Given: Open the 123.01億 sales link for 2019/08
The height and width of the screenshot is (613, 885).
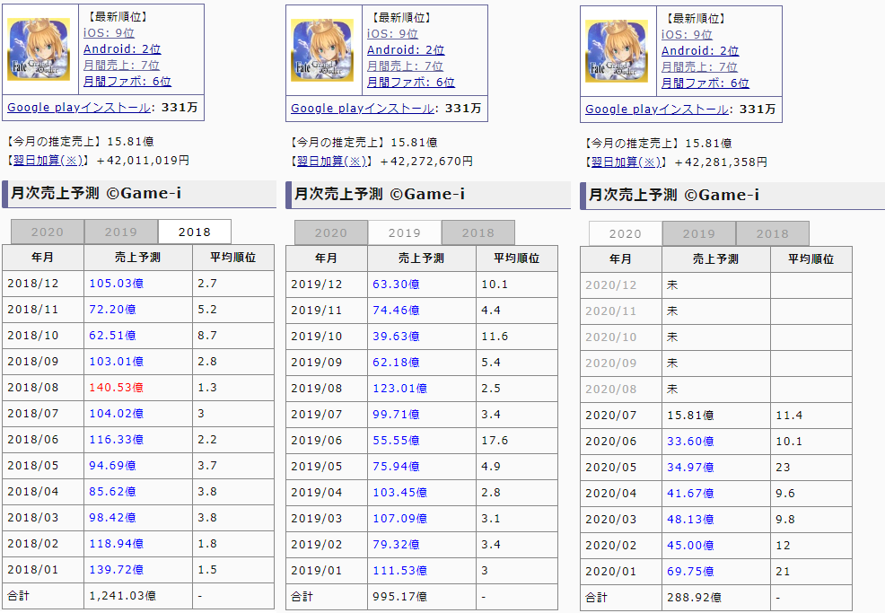Looking at the screenshot, I should pos(399,389).
